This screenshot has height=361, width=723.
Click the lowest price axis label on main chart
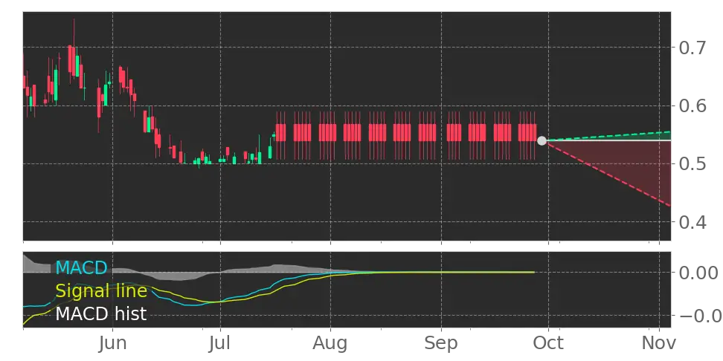tap(690, 221)
